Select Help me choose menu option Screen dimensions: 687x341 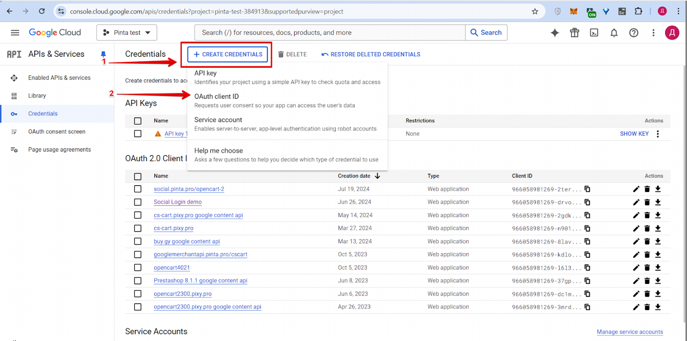pyautogui.click(x=287, y=155)
